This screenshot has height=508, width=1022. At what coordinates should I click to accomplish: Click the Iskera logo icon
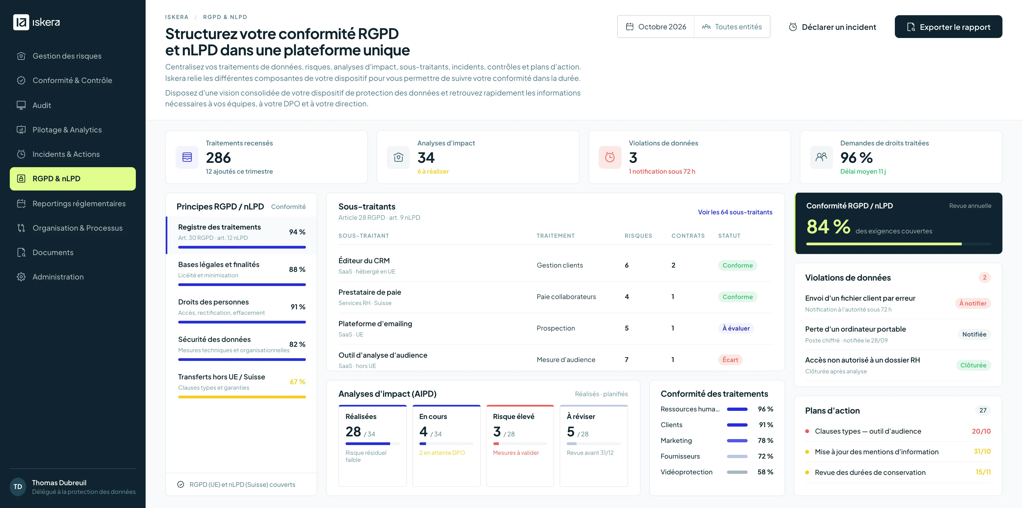[21, 22]
